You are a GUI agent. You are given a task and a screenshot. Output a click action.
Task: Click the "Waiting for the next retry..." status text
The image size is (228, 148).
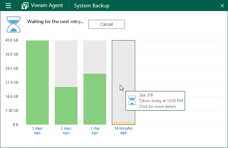pos(55,21)
